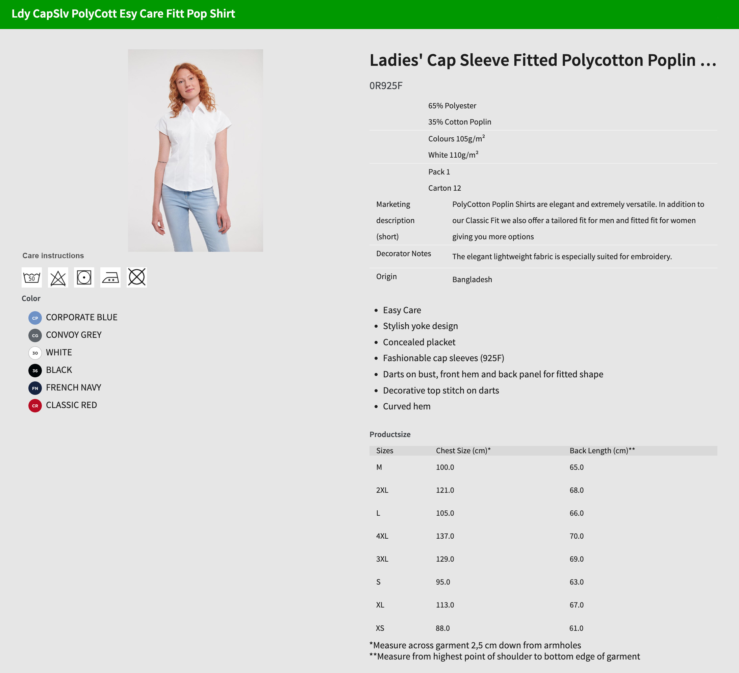
Task: Choose the White 30 color swatch
Action: coord(35,353)
